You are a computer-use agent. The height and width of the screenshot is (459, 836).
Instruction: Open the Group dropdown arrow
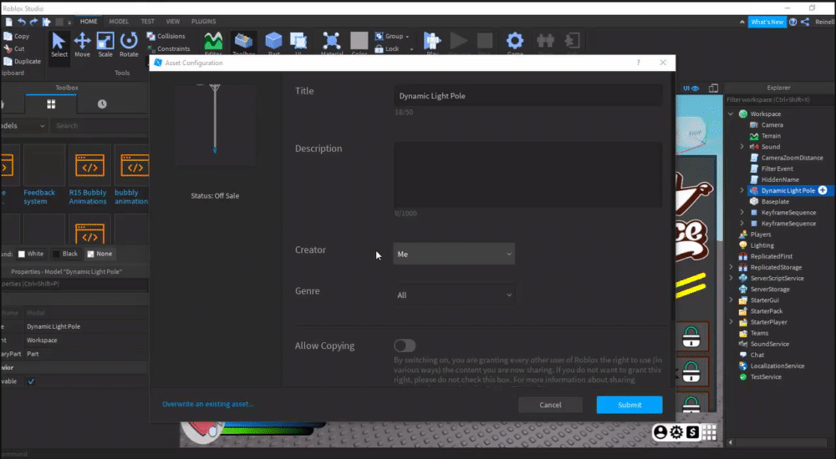407,37
